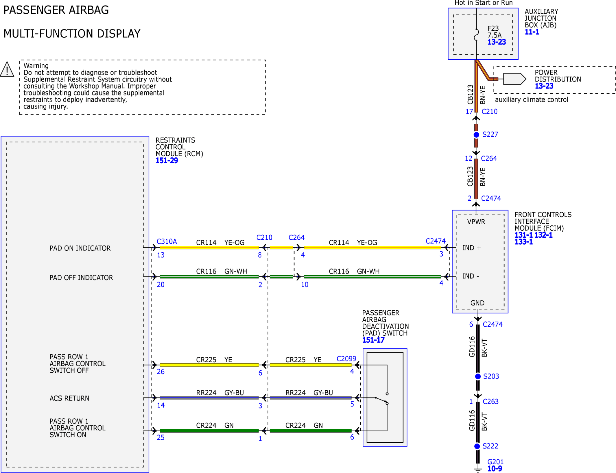The width and height of the screenshot is (616, 473).
Task: Select the auxiliary climate control text
Action: 532,100
